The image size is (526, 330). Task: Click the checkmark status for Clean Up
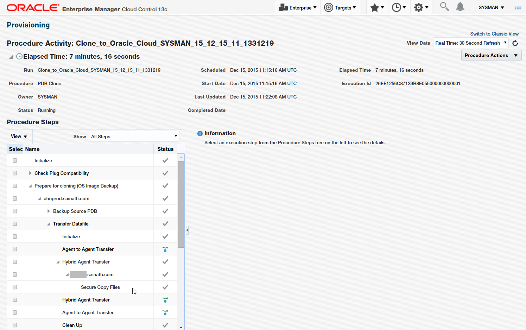[165, 325]
